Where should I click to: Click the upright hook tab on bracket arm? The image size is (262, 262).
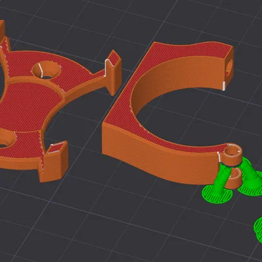[x=113, y=72]
